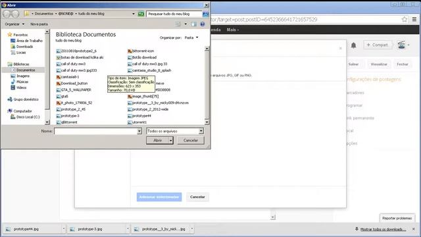Open the notifications bell in browser page
This screenshot has height=237, width=421.
point(354,45)
